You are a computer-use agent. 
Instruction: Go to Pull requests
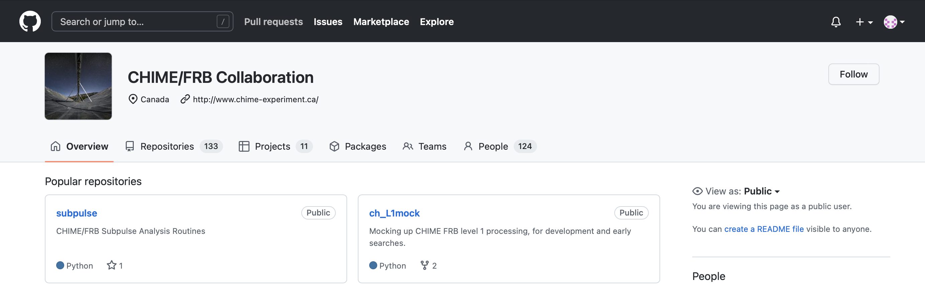pos(273,21)
